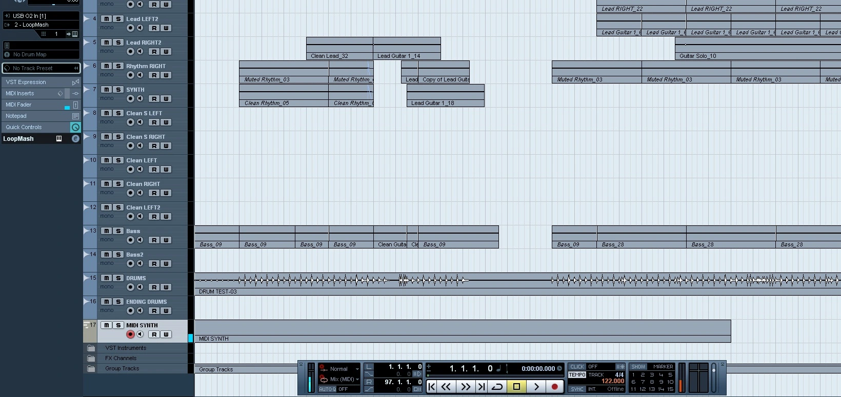Image resolution: width=841 pixels, height=397 pixels.
Task: Open the 2 - LoopMash output routing dropdown
Action: coord(41,25)
